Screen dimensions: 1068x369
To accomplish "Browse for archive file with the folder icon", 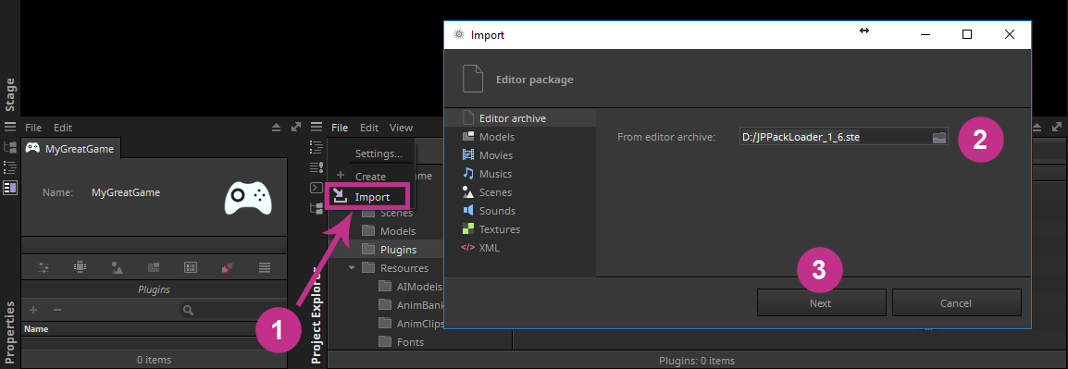I will pyautogui.click(x=939, y=137).
